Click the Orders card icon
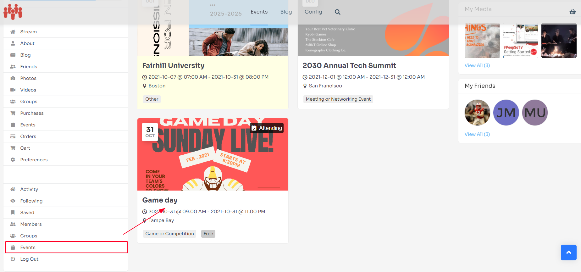 click(13, 136)
